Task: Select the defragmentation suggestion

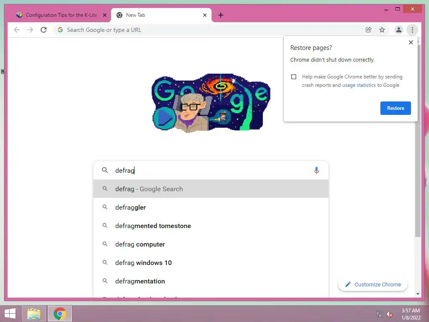Action: [211, 281]
